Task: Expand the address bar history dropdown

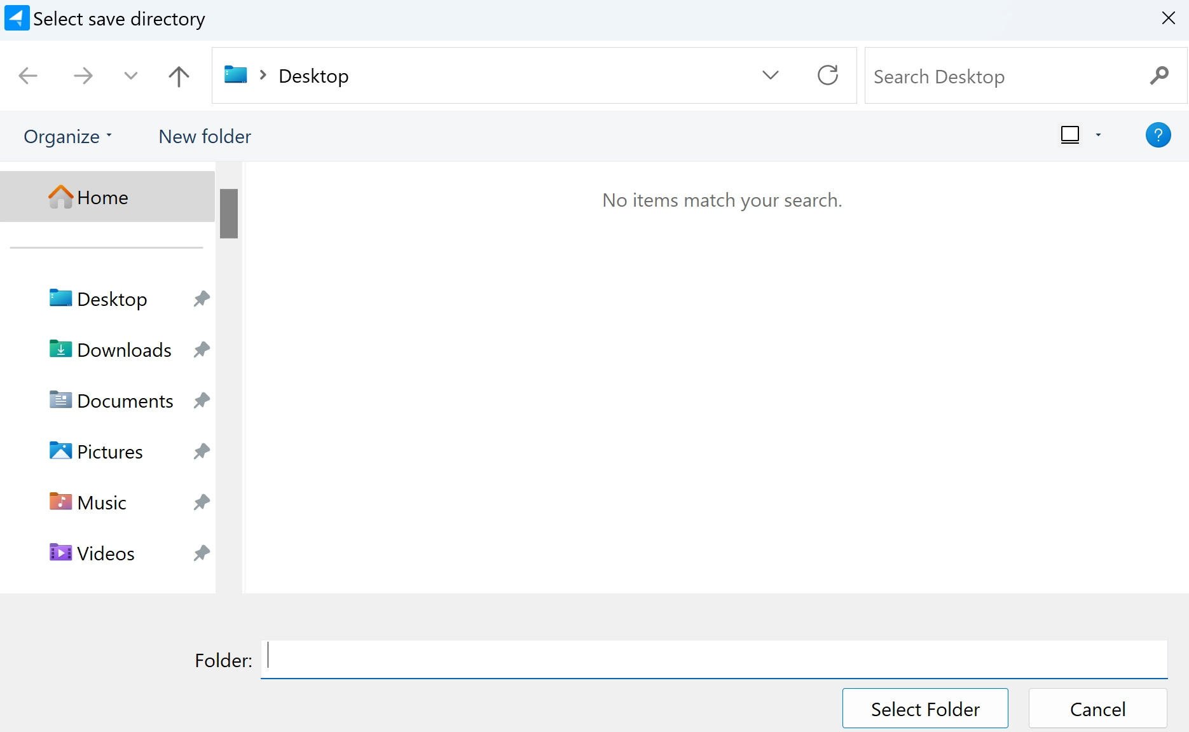Action: pyautogui.click(x=770, y=76)
